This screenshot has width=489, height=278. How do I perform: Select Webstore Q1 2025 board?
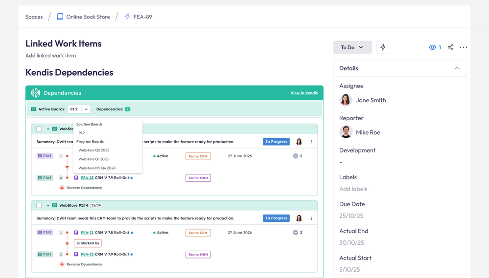point(93,159)
